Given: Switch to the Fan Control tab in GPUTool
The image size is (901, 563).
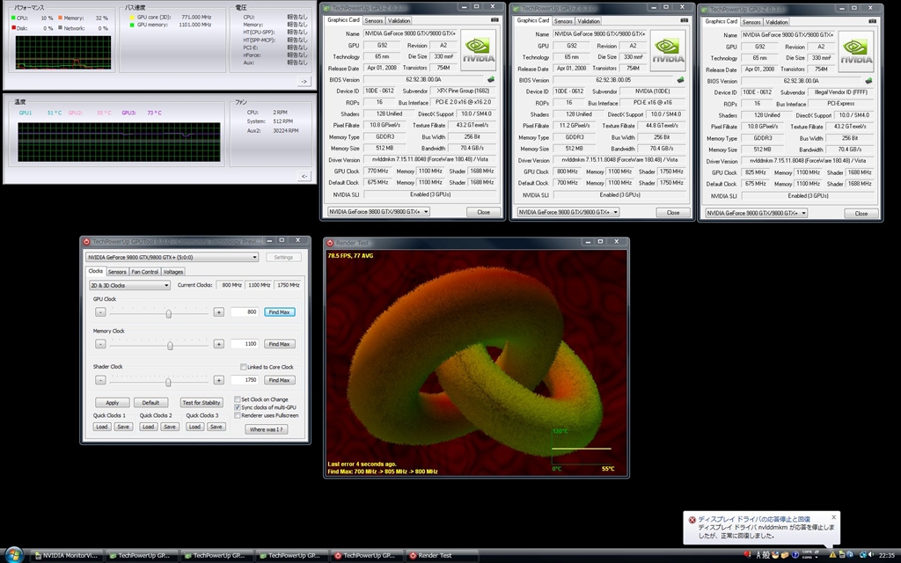Looking at the screenshot, I should (145, 272).
